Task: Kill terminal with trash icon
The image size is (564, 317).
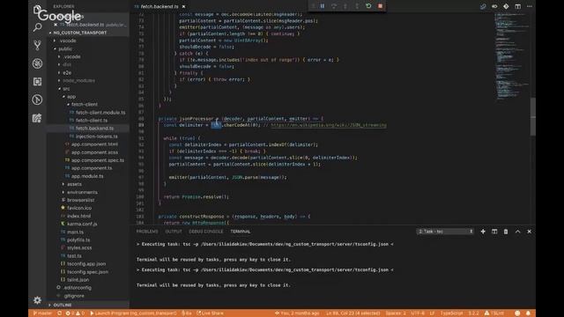Action: pos(506,232)
